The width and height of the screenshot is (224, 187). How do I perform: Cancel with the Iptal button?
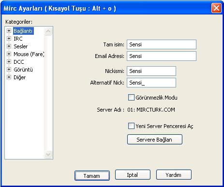coord(133,174)
